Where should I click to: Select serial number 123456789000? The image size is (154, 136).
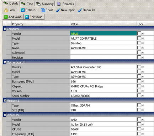pyautogui.click(x=103, y=96)
